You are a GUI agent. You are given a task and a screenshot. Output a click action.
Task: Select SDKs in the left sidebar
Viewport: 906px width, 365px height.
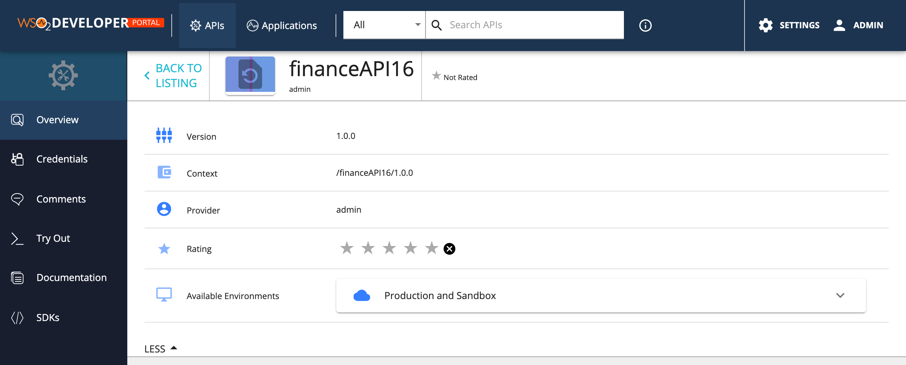(64, 318)
